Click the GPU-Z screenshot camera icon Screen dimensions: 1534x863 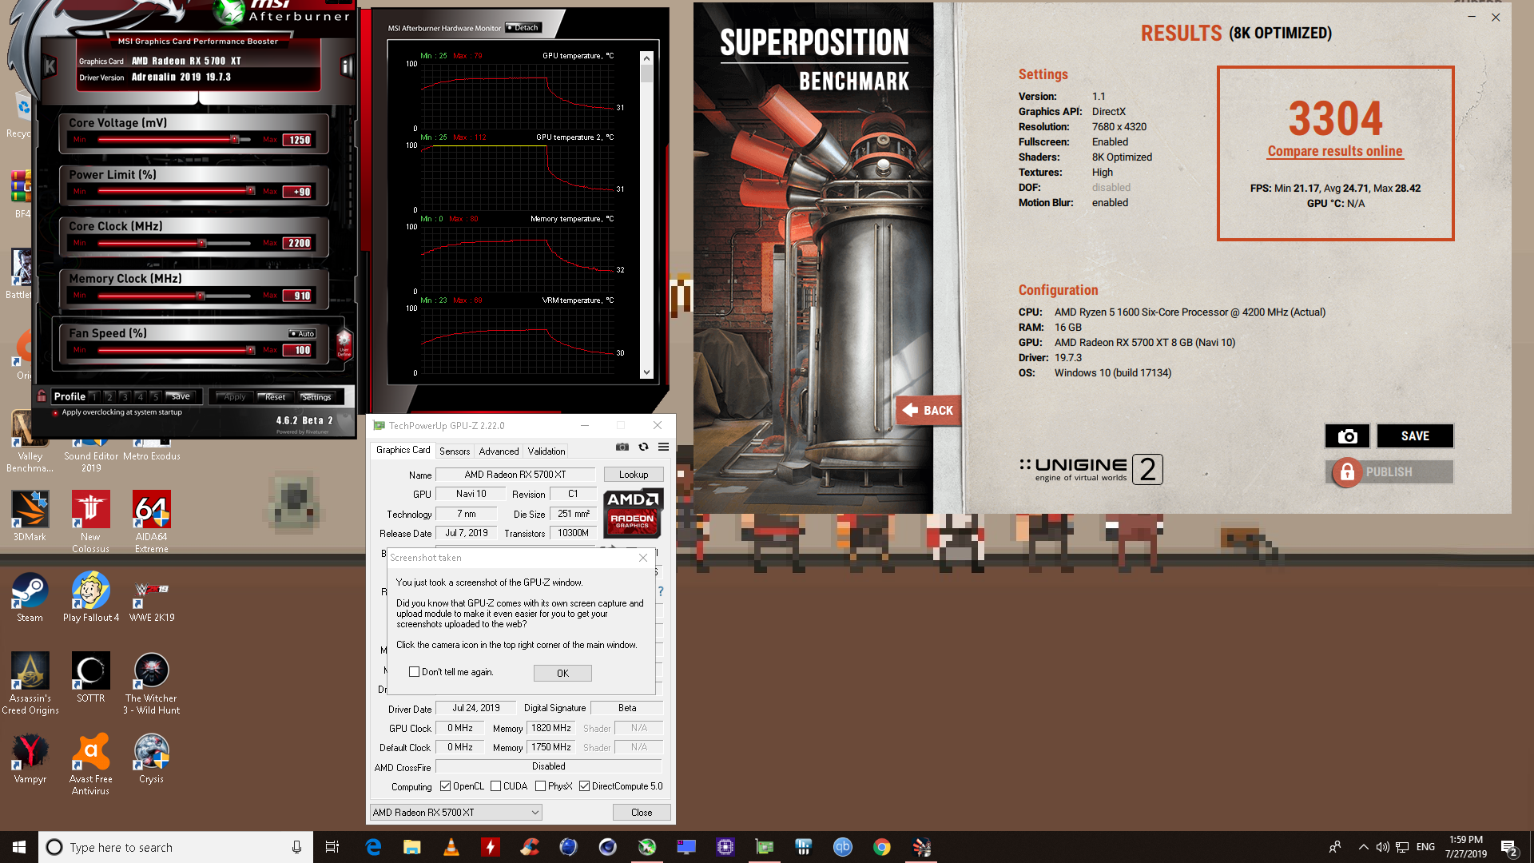[x=622, y=447]
